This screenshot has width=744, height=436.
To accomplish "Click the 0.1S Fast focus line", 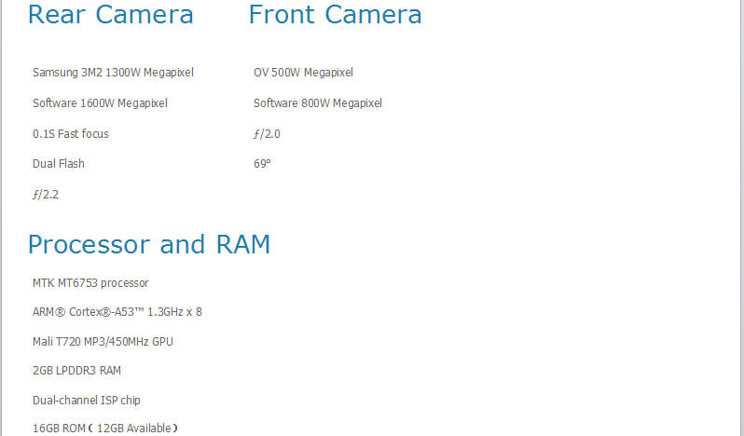I will point(71,134).
